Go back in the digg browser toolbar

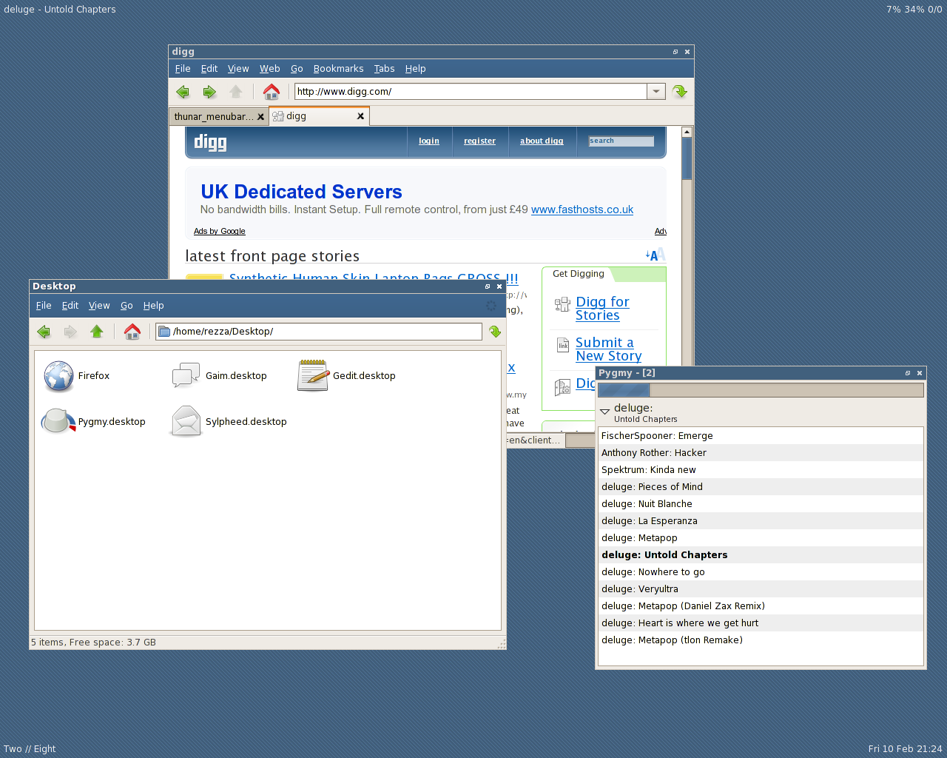(183, 92)
